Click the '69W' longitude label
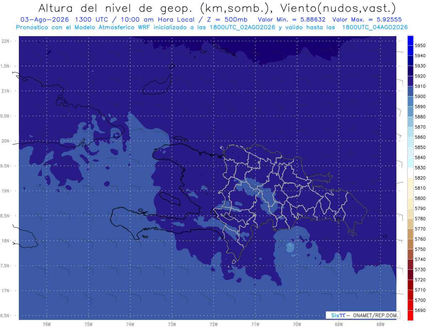The image size is (427, 329). [339, 324]
